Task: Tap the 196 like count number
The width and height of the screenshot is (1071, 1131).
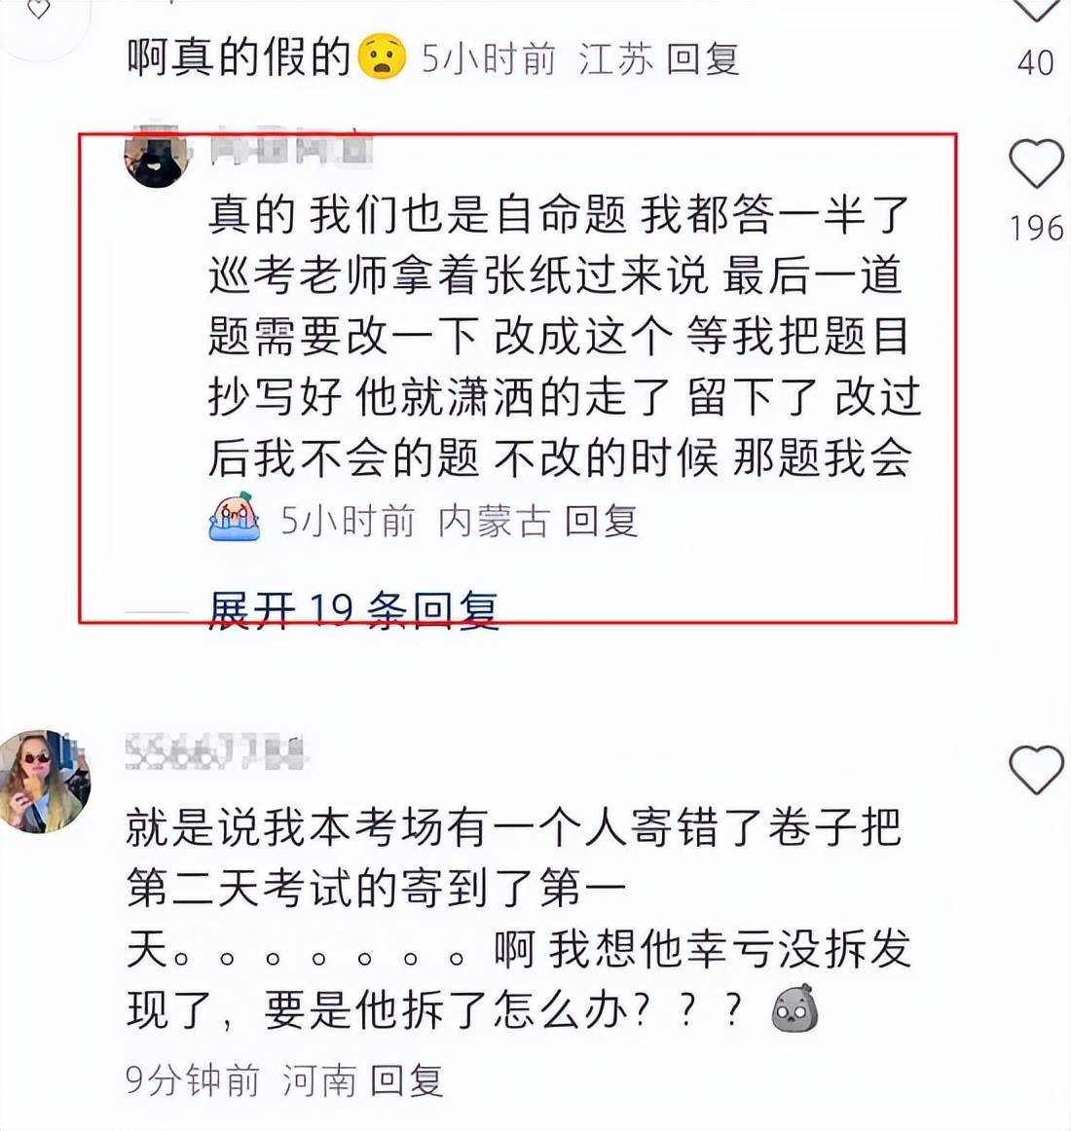Action: click(1036, 229)
